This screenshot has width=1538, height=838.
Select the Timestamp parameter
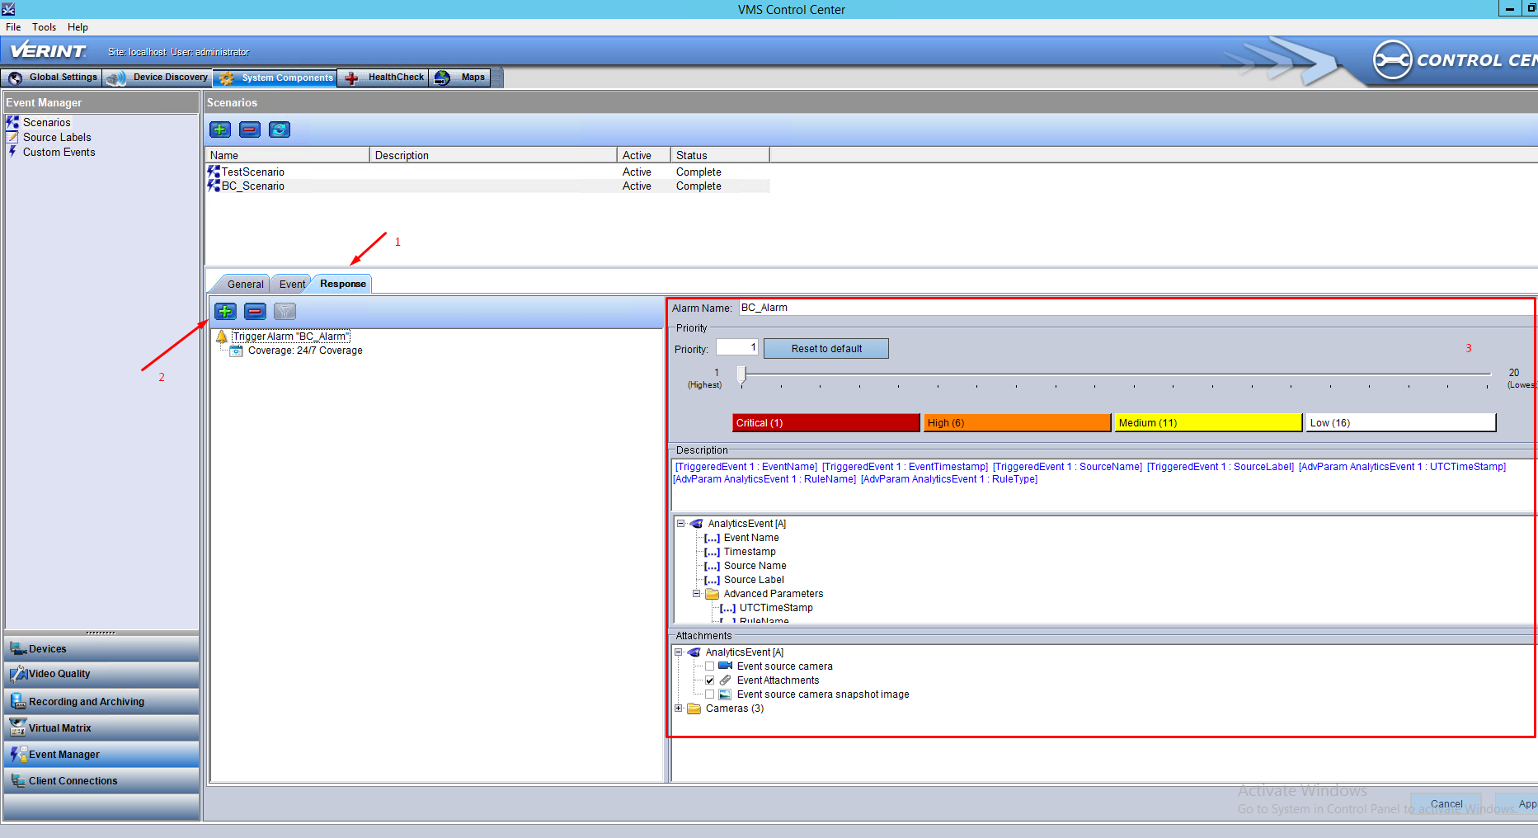point(750,552)
